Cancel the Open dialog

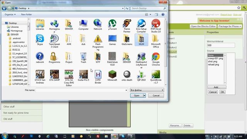156,95
